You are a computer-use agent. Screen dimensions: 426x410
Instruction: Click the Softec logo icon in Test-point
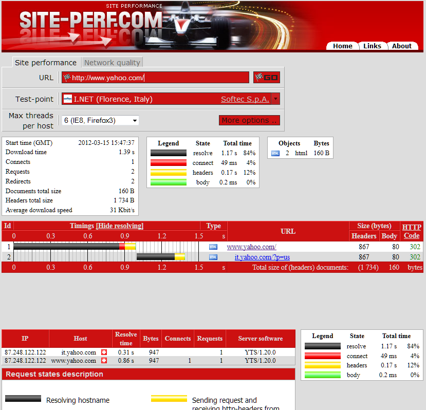68,99
